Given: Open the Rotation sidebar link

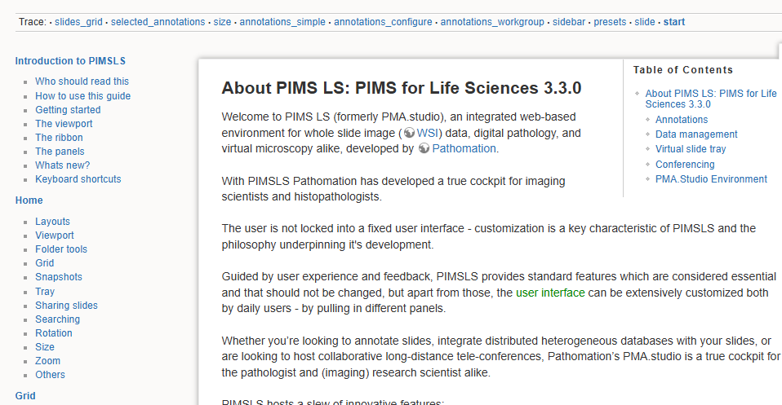Looking at the screenshot, I should (x=53, y=333).
